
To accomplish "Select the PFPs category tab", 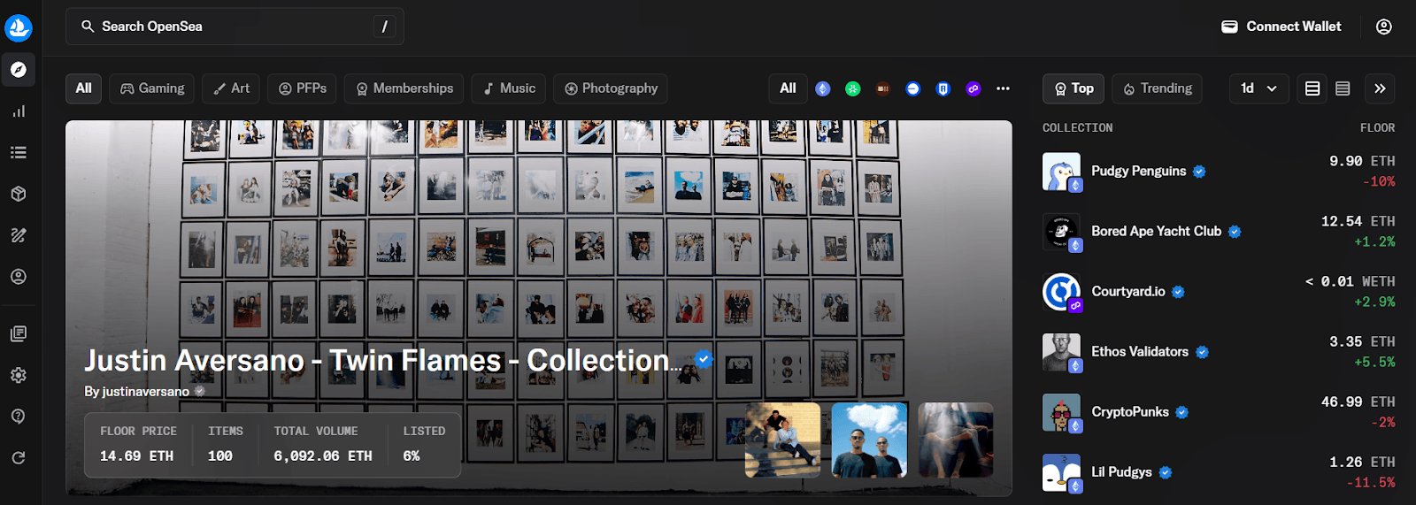I will [302, 88].
